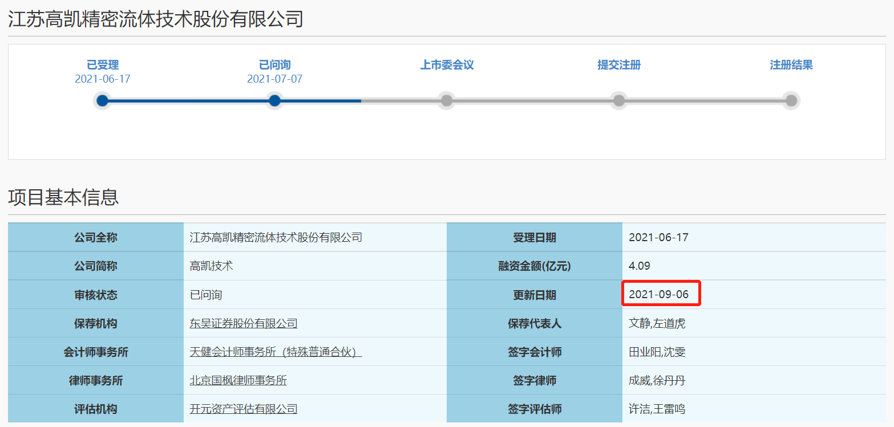
Task: Select the 已问询 stage label
Action: (275, 65)
